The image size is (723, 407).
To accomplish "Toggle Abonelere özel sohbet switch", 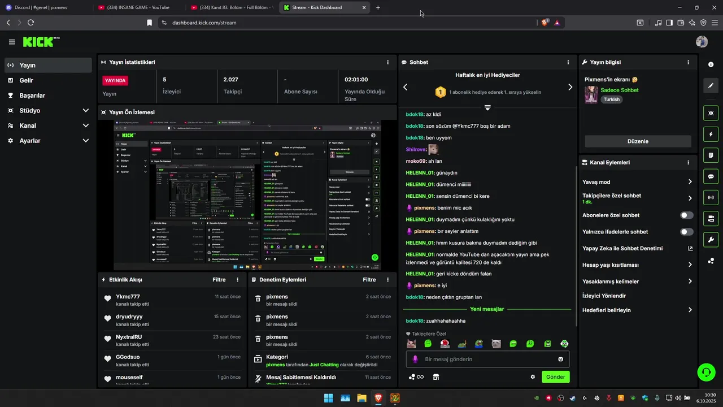I will coord(686,215).
